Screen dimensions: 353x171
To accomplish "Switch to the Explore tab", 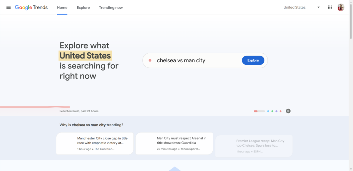I will [x=83, y=7].
